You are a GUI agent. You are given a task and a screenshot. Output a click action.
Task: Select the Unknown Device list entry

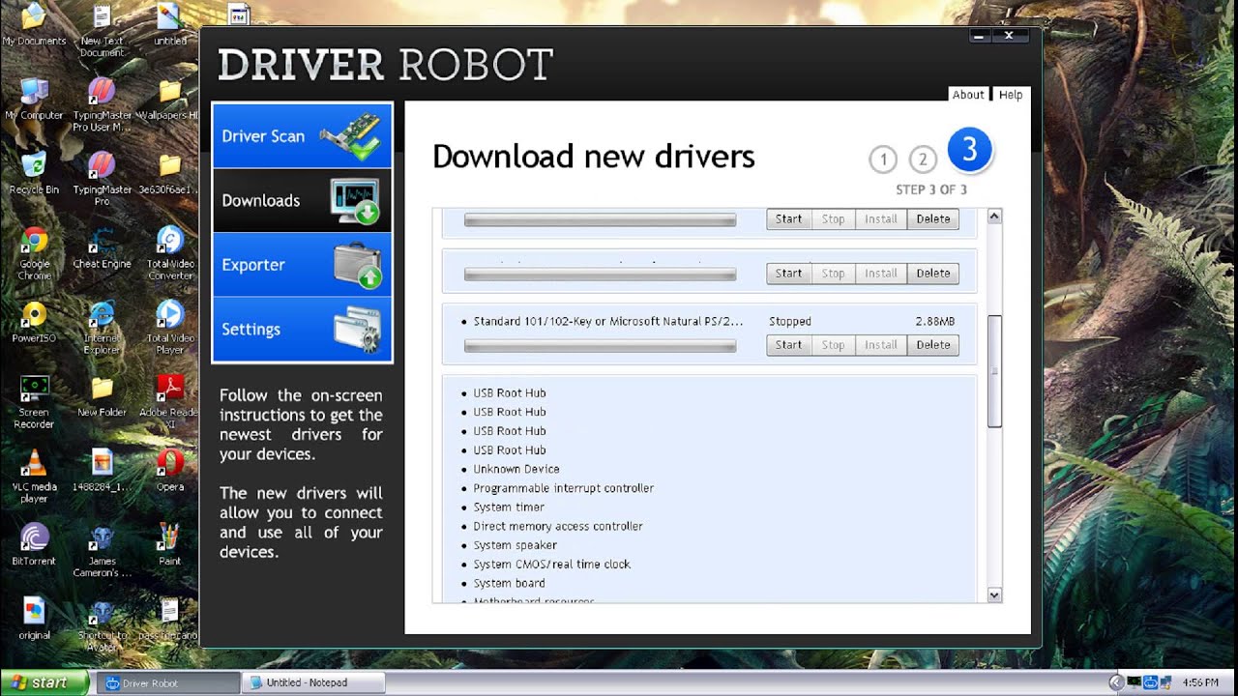point(516,469)
